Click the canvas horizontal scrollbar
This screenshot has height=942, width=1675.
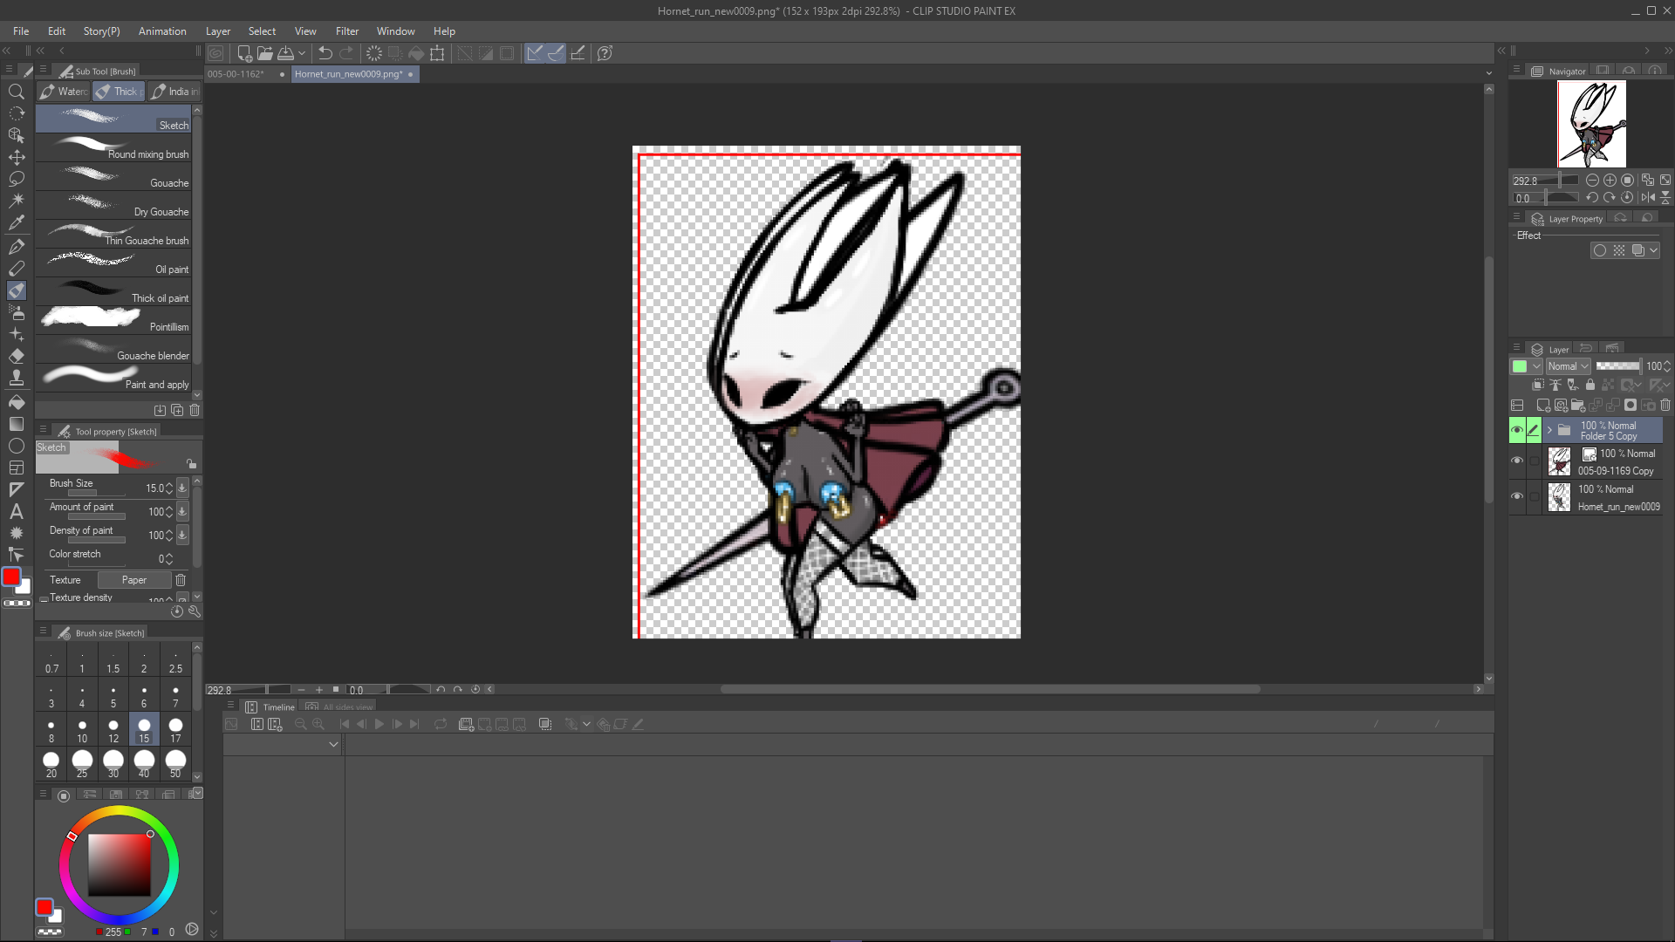point(990,689)
